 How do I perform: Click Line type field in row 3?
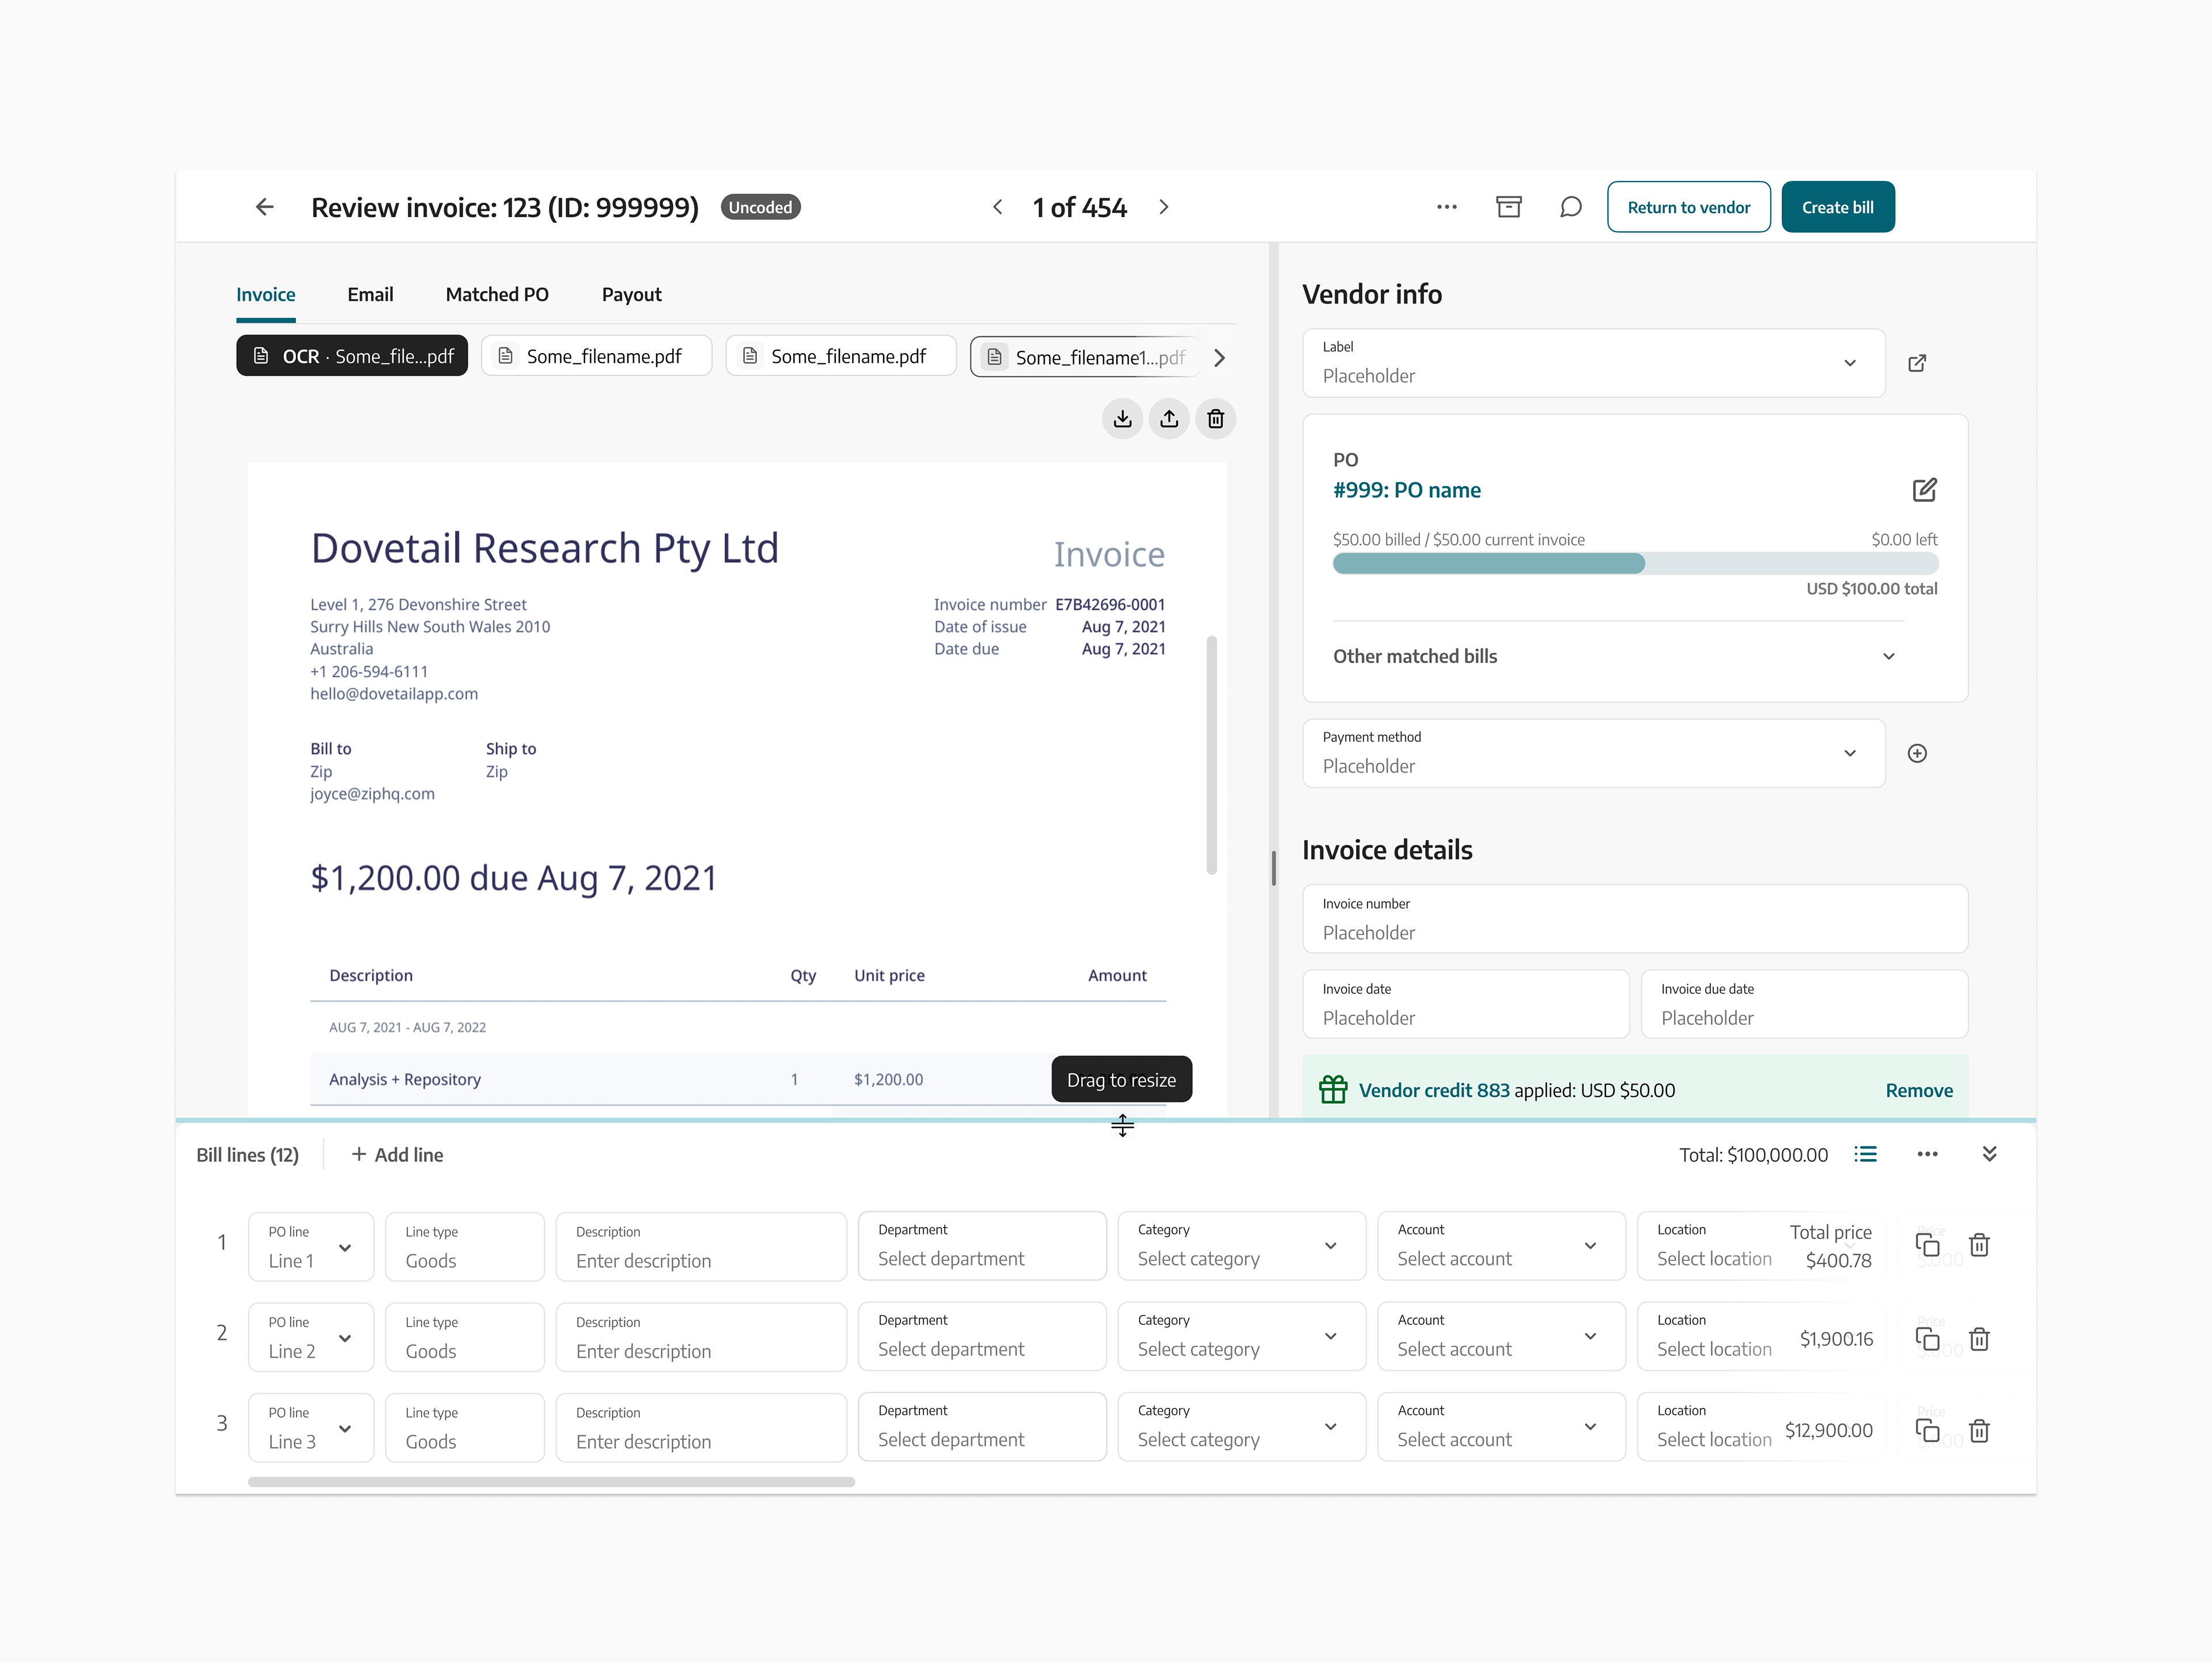click(x=465, y=1428)
